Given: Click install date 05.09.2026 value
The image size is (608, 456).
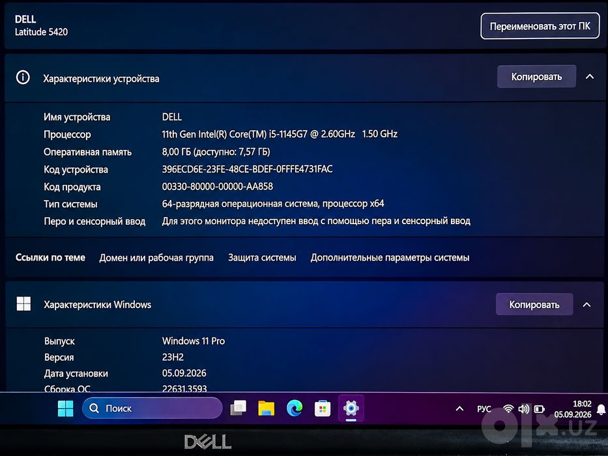Looking at the screenshot, I should (x=184, y=373).
